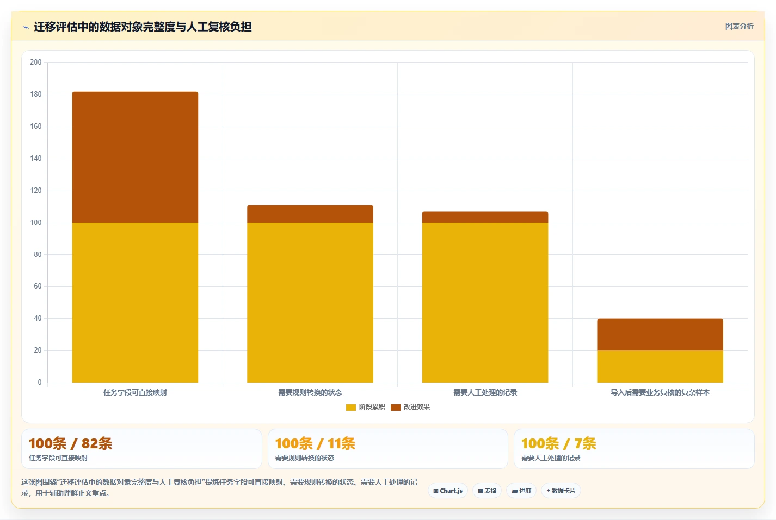Select the 100条 / 82条 summary card

[x=141, y=449]
